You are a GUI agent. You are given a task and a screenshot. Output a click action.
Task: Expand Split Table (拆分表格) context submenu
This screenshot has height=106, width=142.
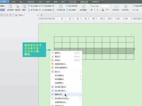66,75
